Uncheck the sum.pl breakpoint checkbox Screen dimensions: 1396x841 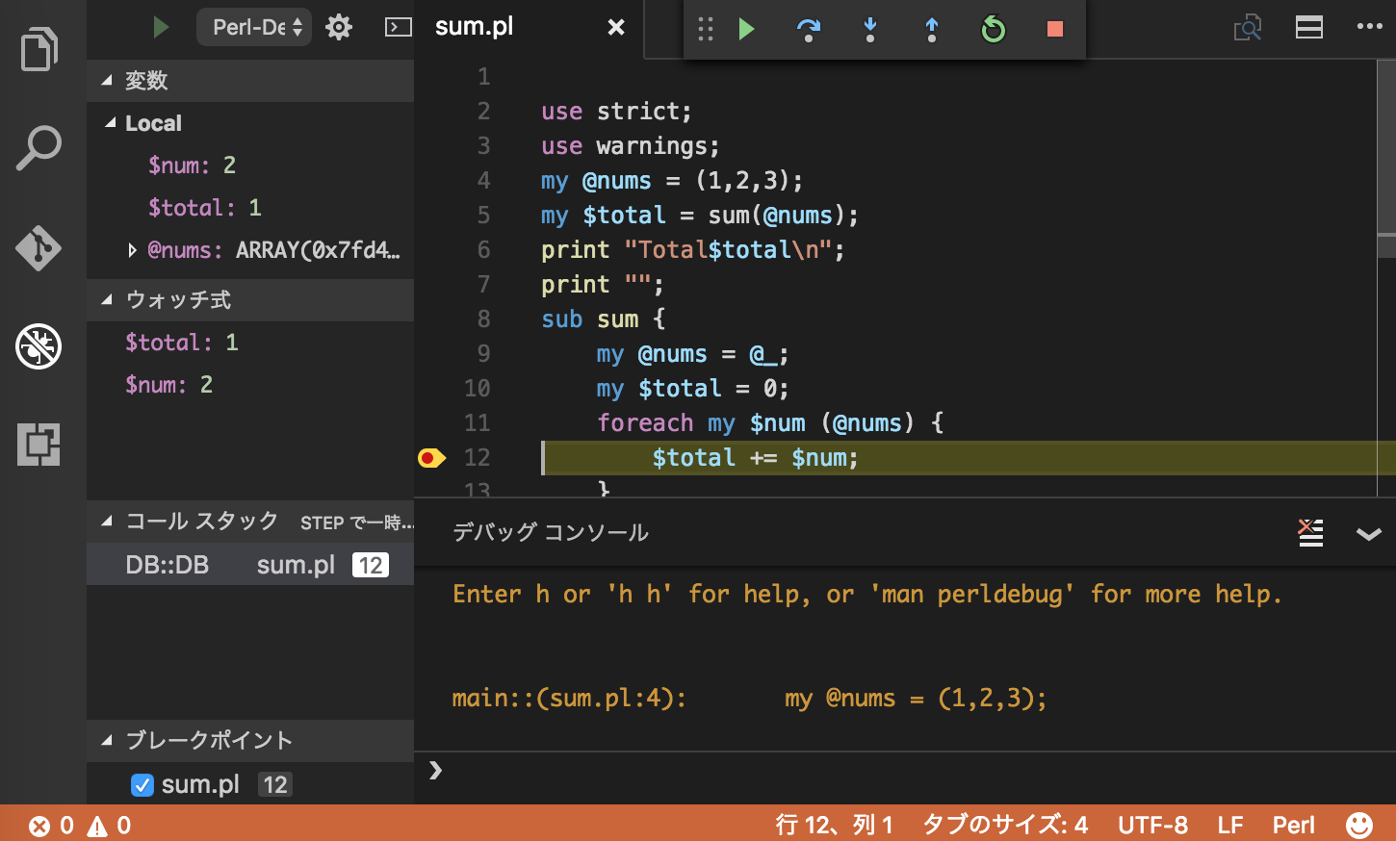click(142, 785)
